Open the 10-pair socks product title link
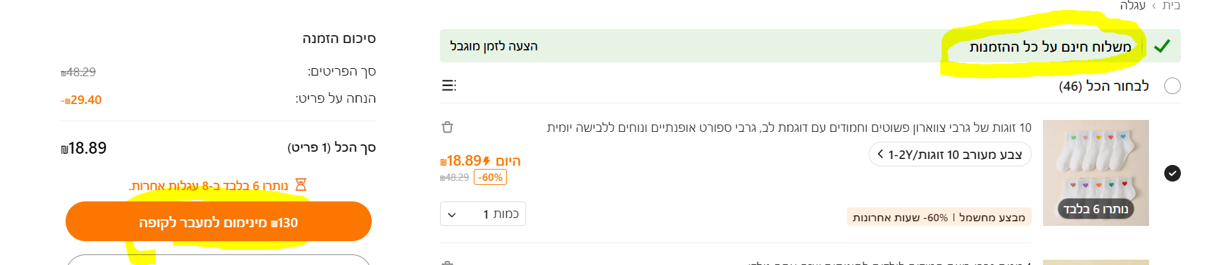Image resolution: width=1212 pixels, height=265 pixels. tap(789, 128)
